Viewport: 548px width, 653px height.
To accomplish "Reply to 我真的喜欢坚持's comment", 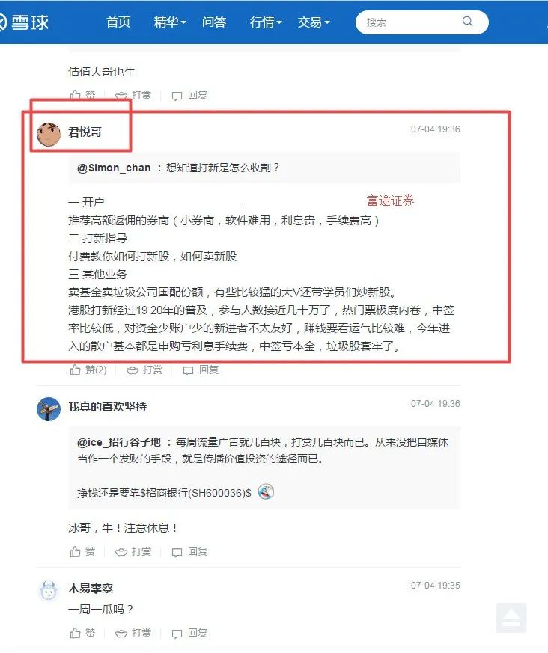I will point(189,552).
